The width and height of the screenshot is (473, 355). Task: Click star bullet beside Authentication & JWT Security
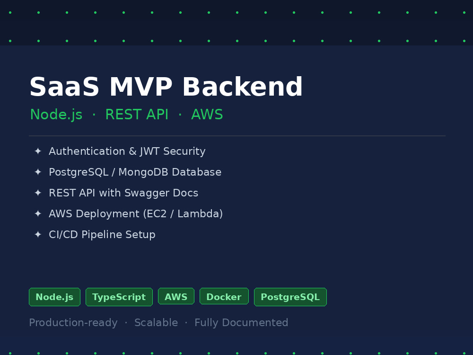coord(38,151)
